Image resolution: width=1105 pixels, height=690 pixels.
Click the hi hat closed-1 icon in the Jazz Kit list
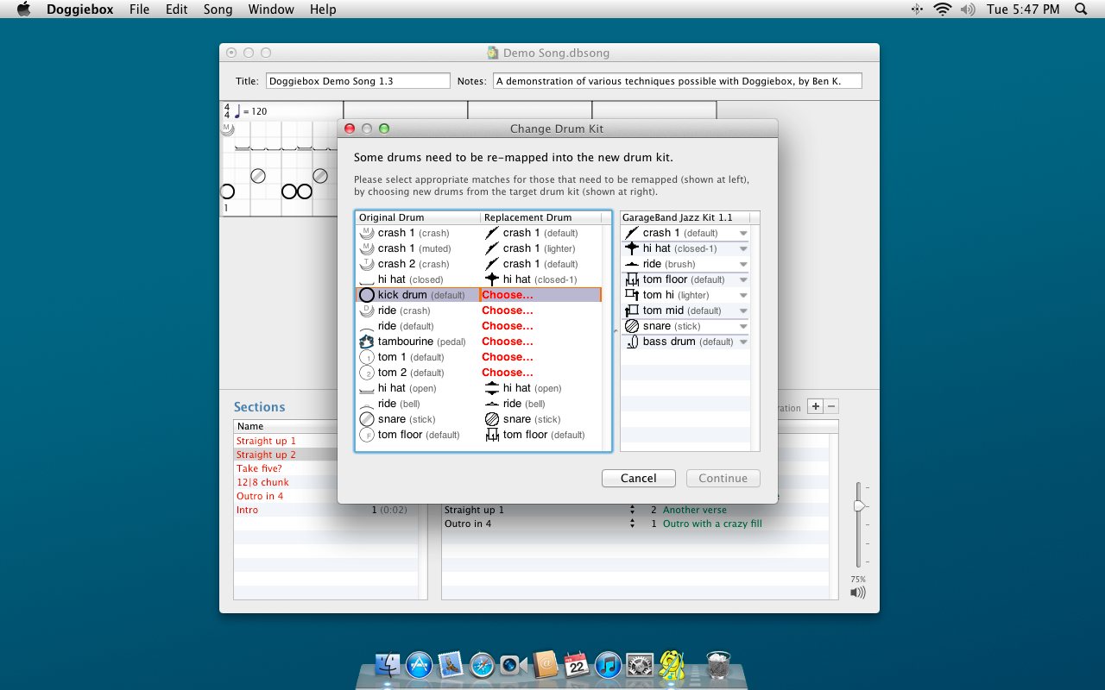point(632,248)
